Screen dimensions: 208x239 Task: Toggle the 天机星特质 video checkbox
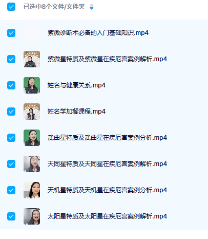pos(11,190)
